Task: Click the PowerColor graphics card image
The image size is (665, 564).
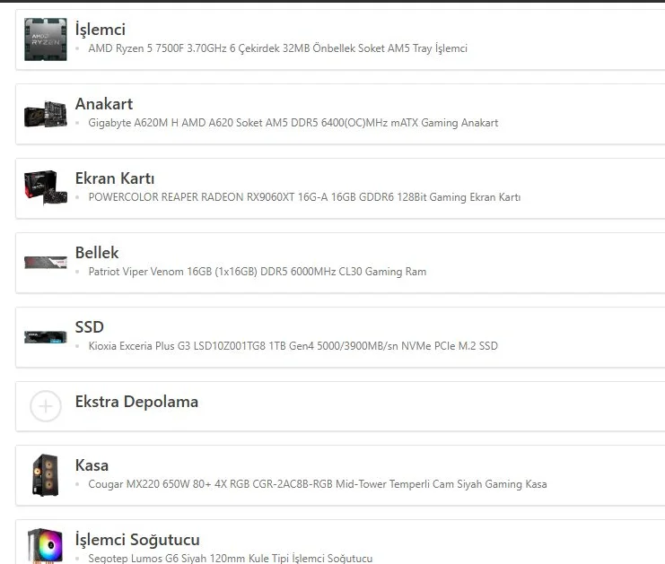Action: pos(45,188)
